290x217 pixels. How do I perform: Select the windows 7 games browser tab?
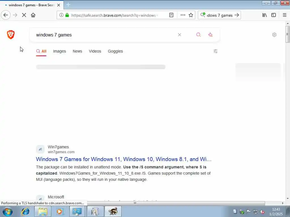tap(31, 5)
